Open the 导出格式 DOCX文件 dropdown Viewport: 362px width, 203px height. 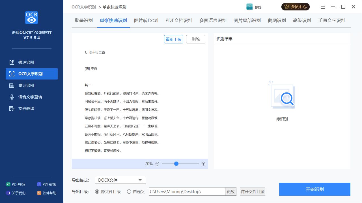pyautogui.click(x=120, y=180)
